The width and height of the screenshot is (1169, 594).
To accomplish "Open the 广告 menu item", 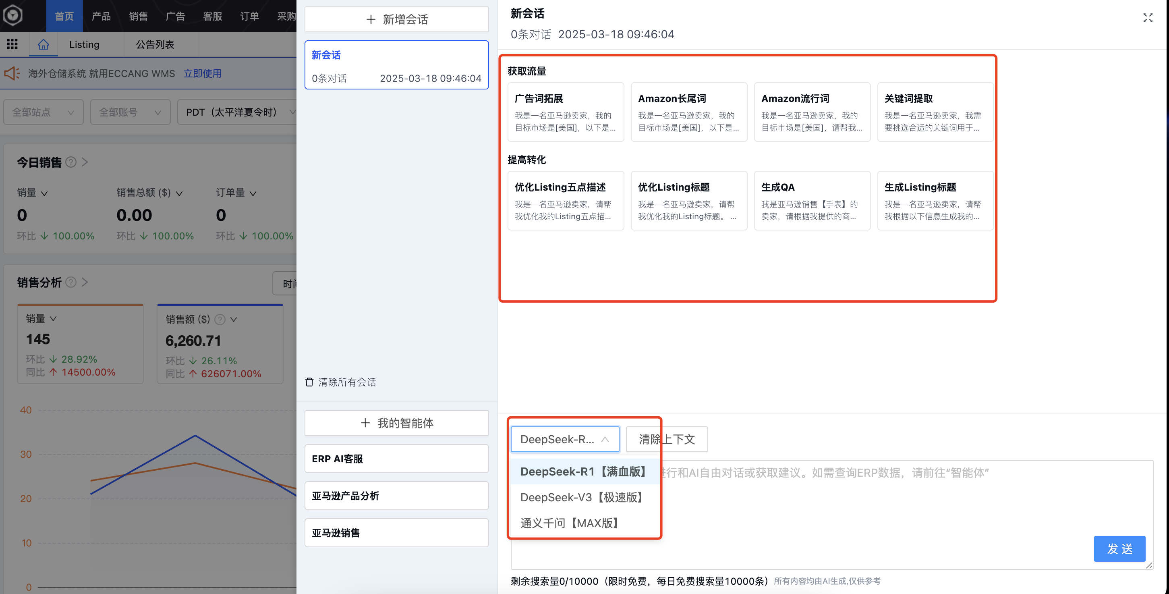I will click(x=176, y=16).
